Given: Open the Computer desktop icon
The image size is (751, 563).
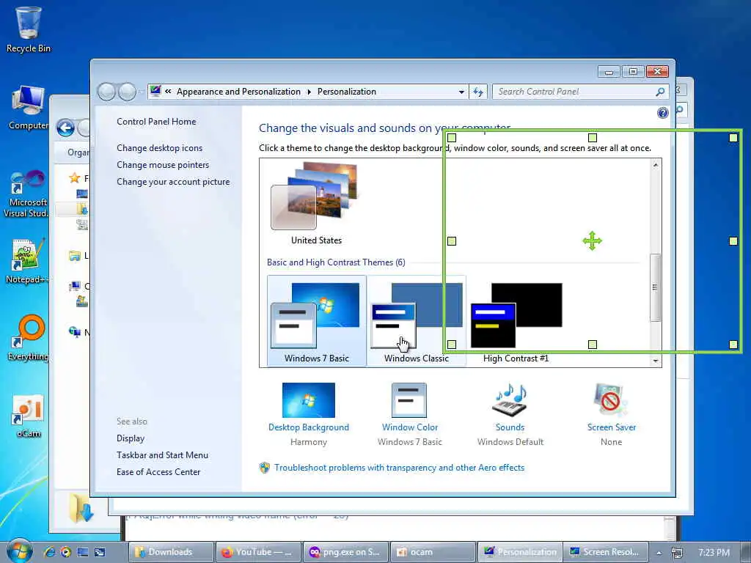Looking at the screenshot, I should click(29, 107).
